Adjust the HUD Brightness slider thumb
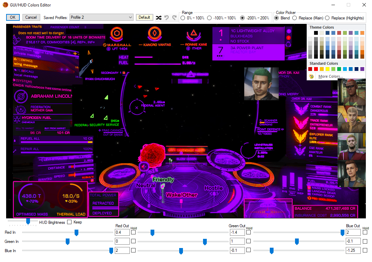 coord(28,221)
